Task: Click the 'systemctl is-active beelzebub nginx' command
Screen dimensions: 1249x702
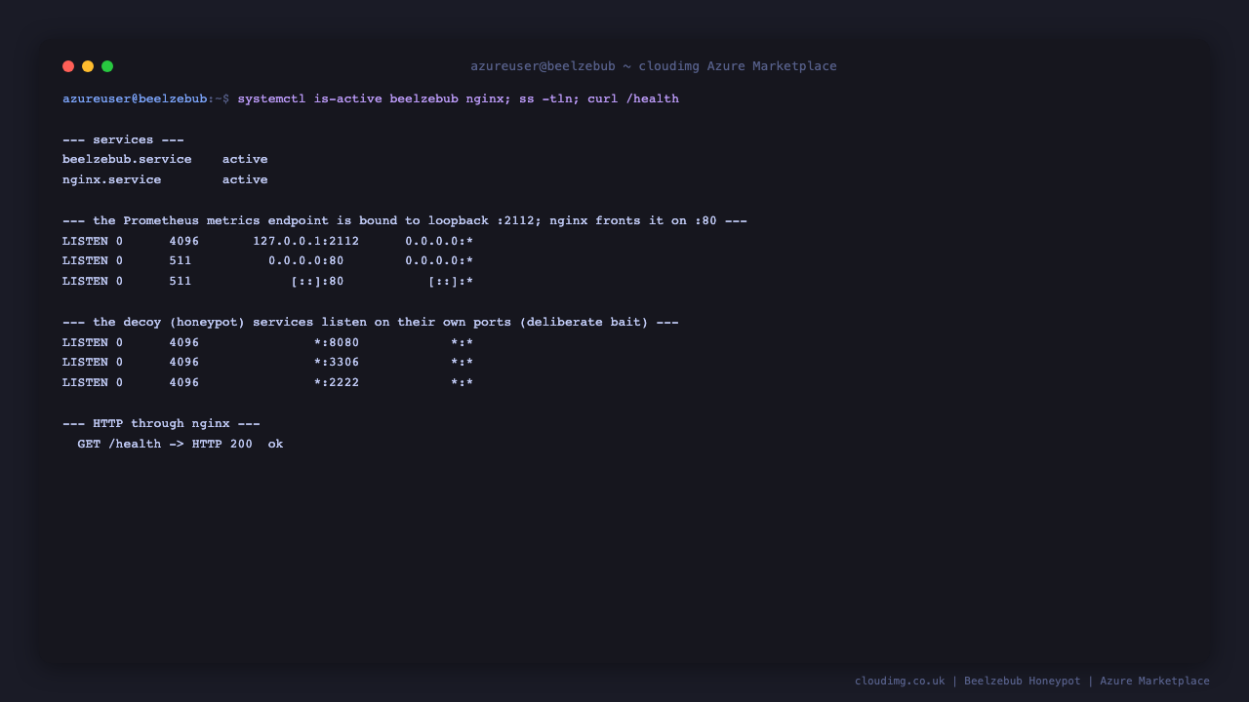Action: click(x=370, y=98)
